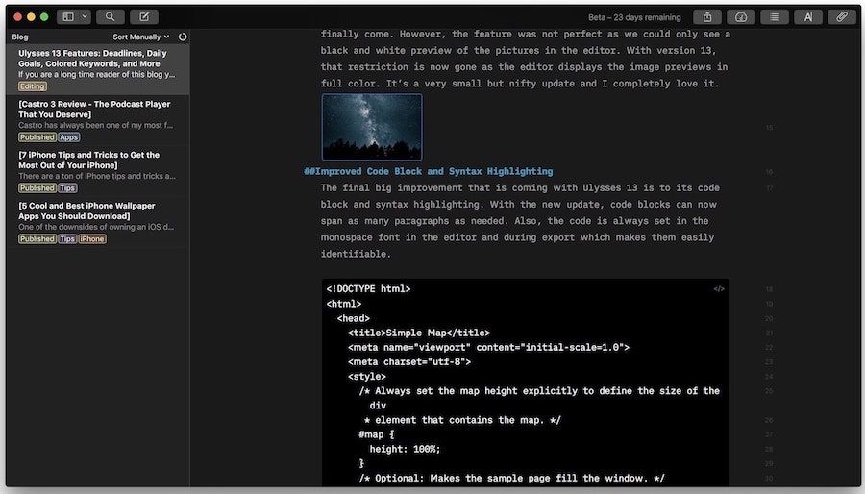Open the statistics goal gauge icon
Screen dimensions: 865x494
click(x=741, y=16)
